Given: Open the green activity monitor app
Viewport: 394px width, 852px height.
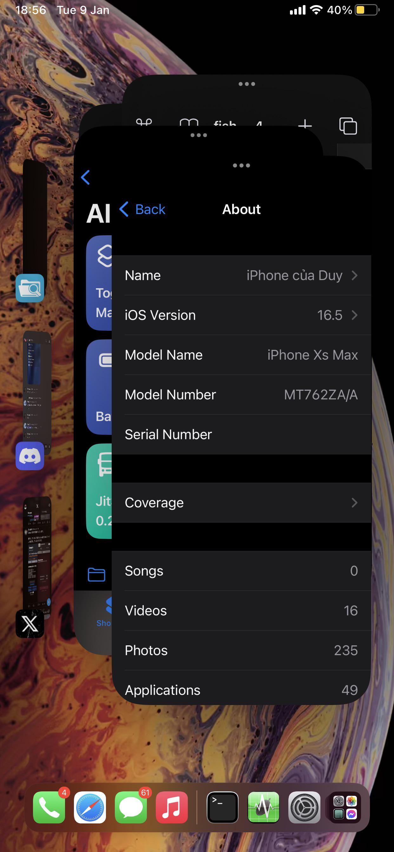Looking at the screenshot, I should 263,807.
